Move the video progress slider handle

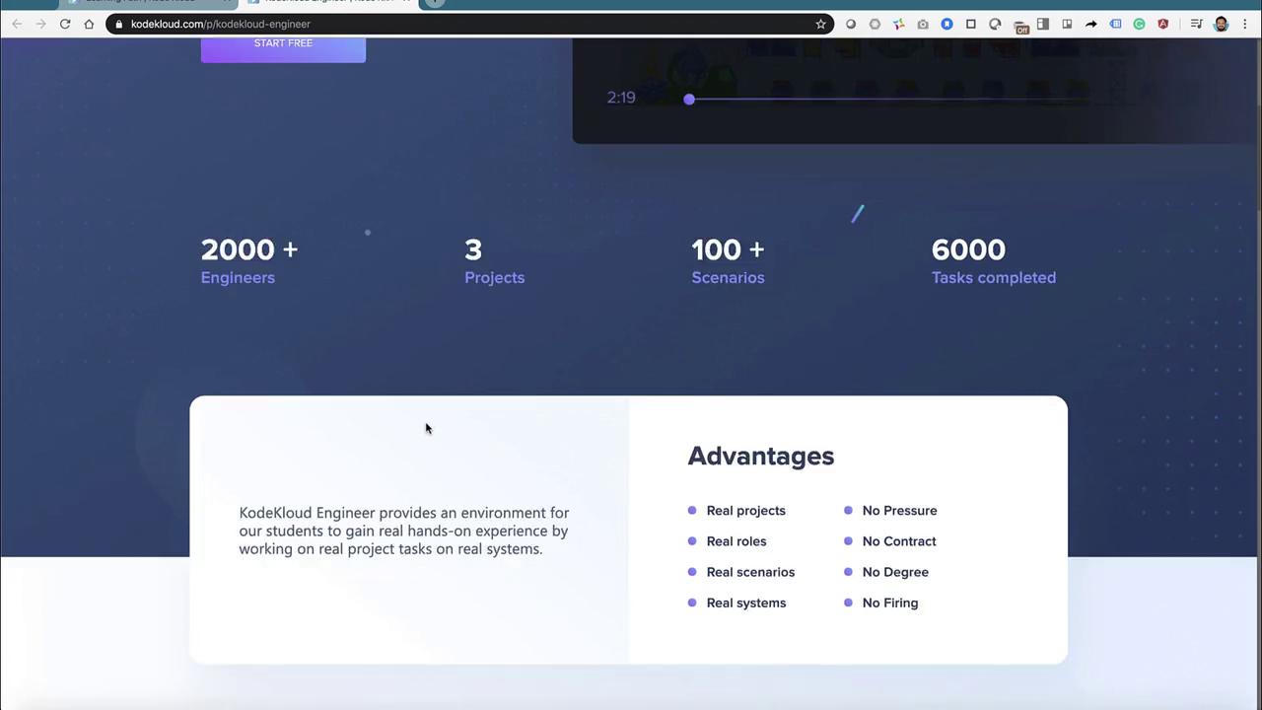tap(689, 99)
